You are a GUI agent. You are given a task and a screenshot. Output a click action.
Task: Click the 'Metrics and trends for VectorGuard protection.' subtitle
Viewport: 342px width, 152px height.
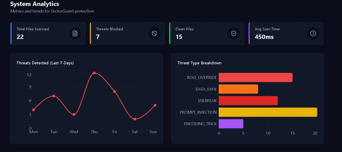52,11
